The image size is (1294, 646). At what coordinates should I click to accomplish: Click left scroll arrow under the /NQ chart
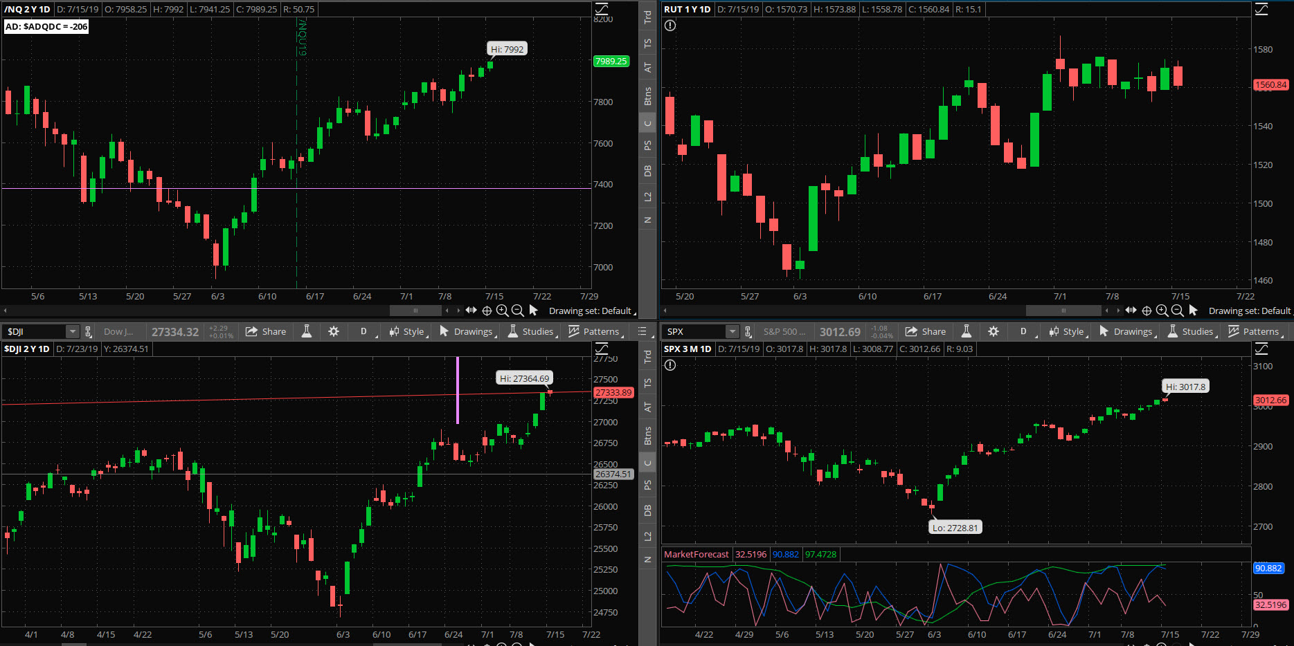6,311
